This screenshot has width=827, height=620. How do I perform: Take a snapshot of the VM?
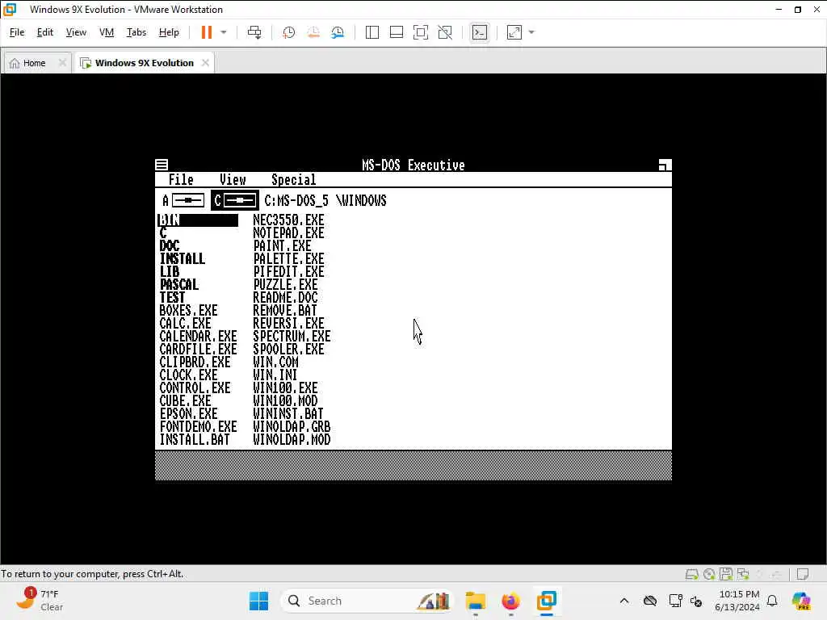point(288,32)
